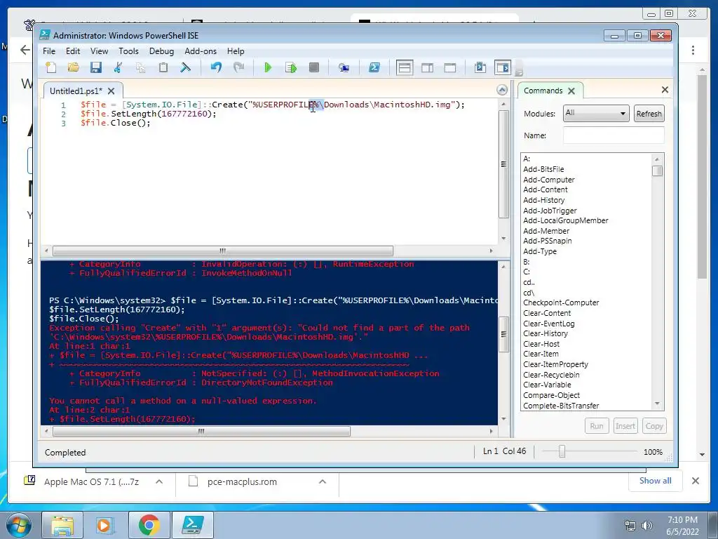
Task: Close the Untitled1.ps1 tab
Action: 111,91
